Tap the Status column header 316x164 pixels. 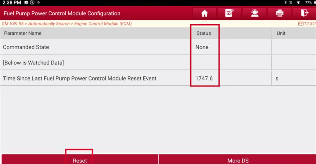(204, 33)
